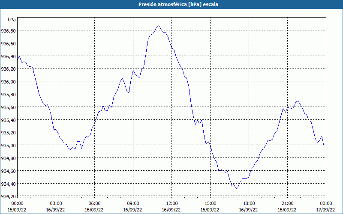
Task: Click the 935,00 axis value
Action: pyautogui.click(x=8, y=146)
